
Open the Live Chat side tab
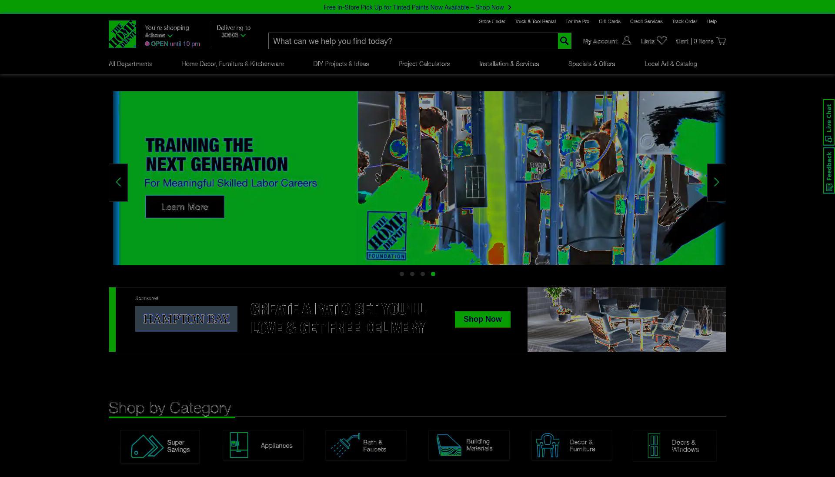(828, 123)
